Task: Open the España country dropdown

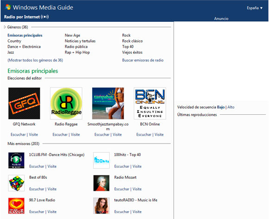Action: coord(255,8)
